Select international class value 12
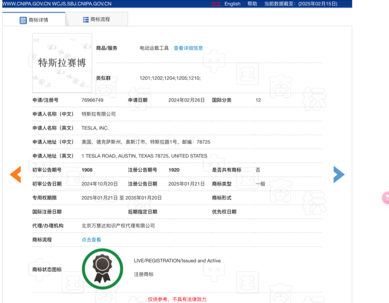The height and width of the screenshot is (303, 389). click(258, 100)
